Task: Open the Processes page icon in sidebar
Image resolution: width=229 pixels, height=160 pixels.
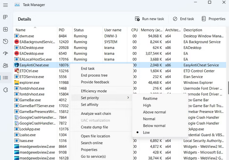Action: pyautogui.click(x=5, y=17)
